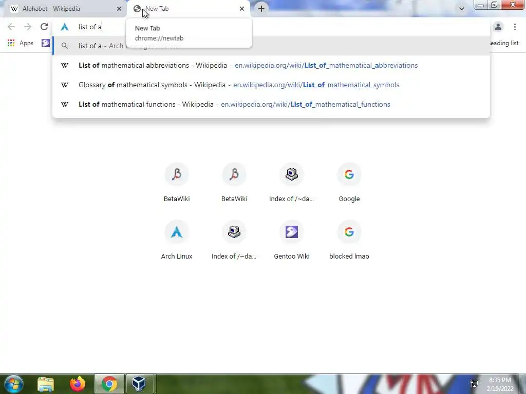Open VirtualBox from the taskbar
The width and height of the screenshot is (526, 394).
pos(140,384)
